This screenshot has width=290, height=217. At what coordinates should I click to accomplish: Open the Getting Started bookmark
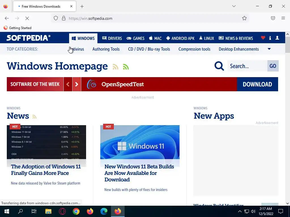18,28
